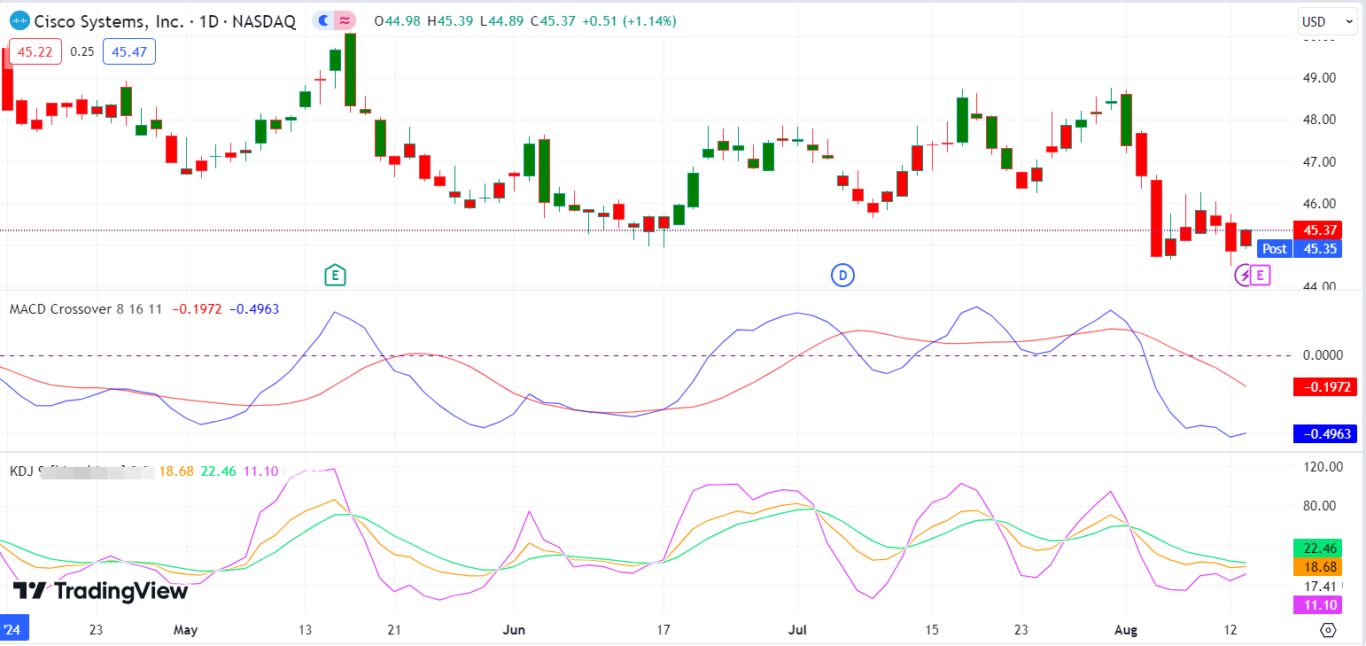This screenshot has height=646, width=1366.
Task: Open chart settings hexagon icon in bottom corner
Action: click(1328, 630)
